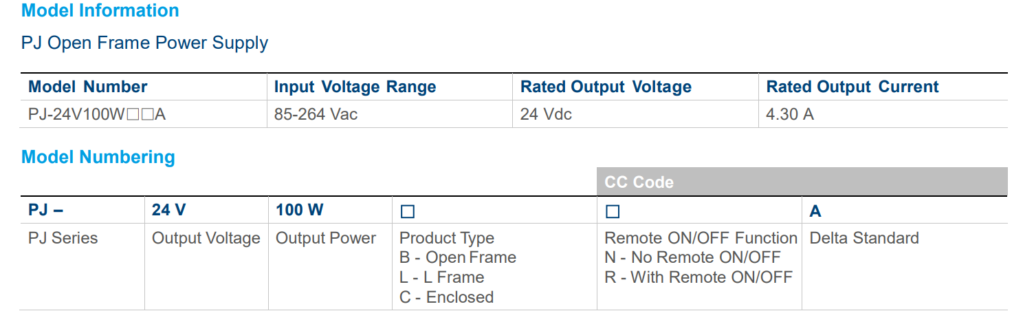Image resolution: width=1023 pixels, height=322 pixels.
Task: Select the B - Open Frame option text
Action: click(x=457, y=258)
